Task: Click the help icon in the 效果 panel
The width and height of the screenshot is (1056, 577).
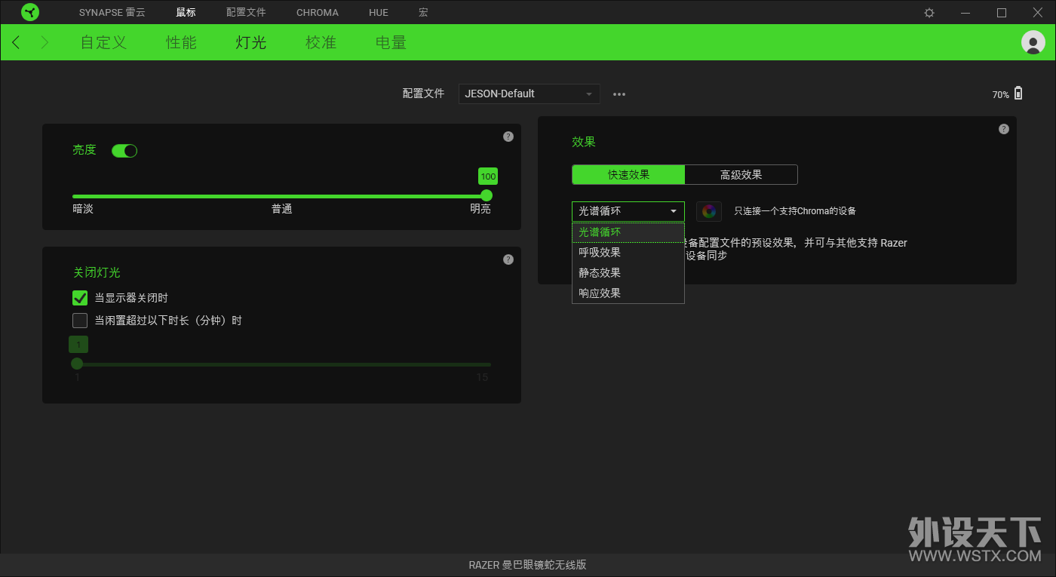Action: [1004, 129]
